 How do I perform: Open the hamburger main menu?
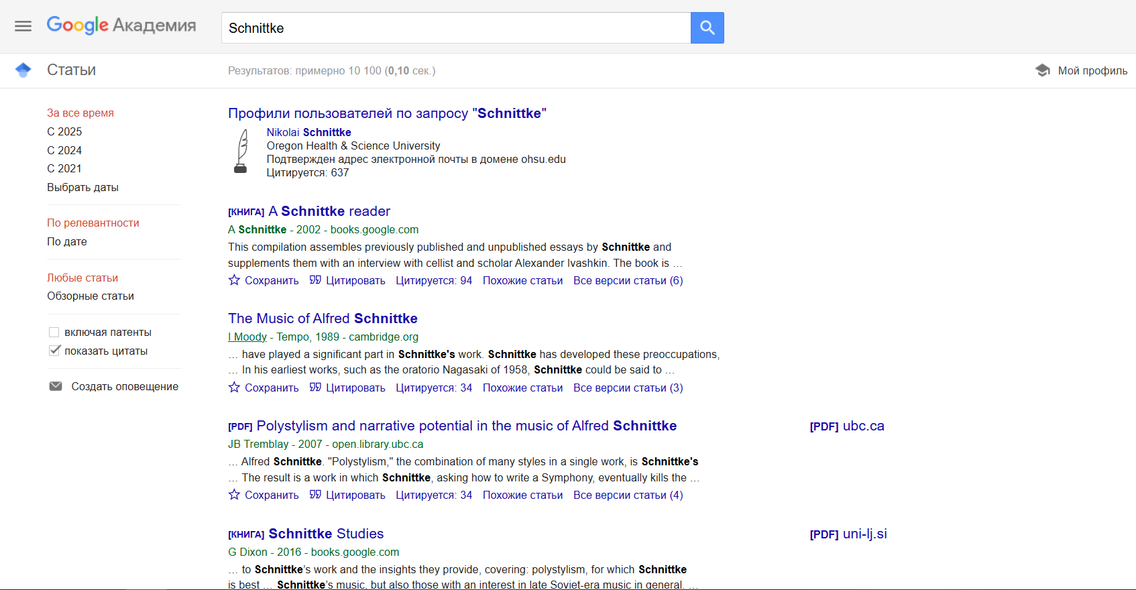(x=23, y=26)
